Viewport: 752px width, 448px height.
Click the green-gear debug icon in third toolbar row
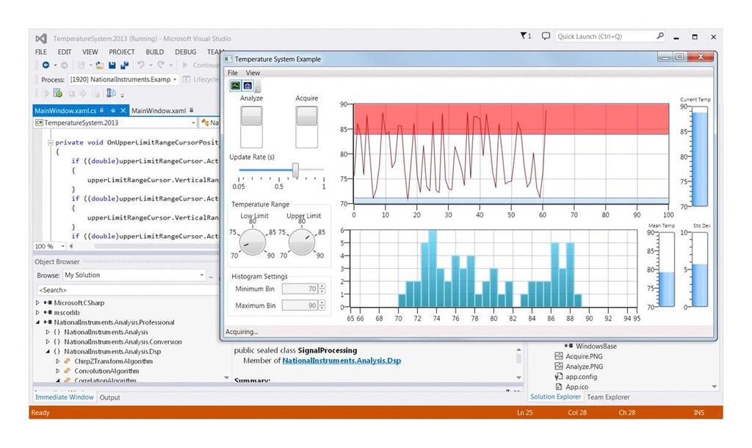click(57, 93)
